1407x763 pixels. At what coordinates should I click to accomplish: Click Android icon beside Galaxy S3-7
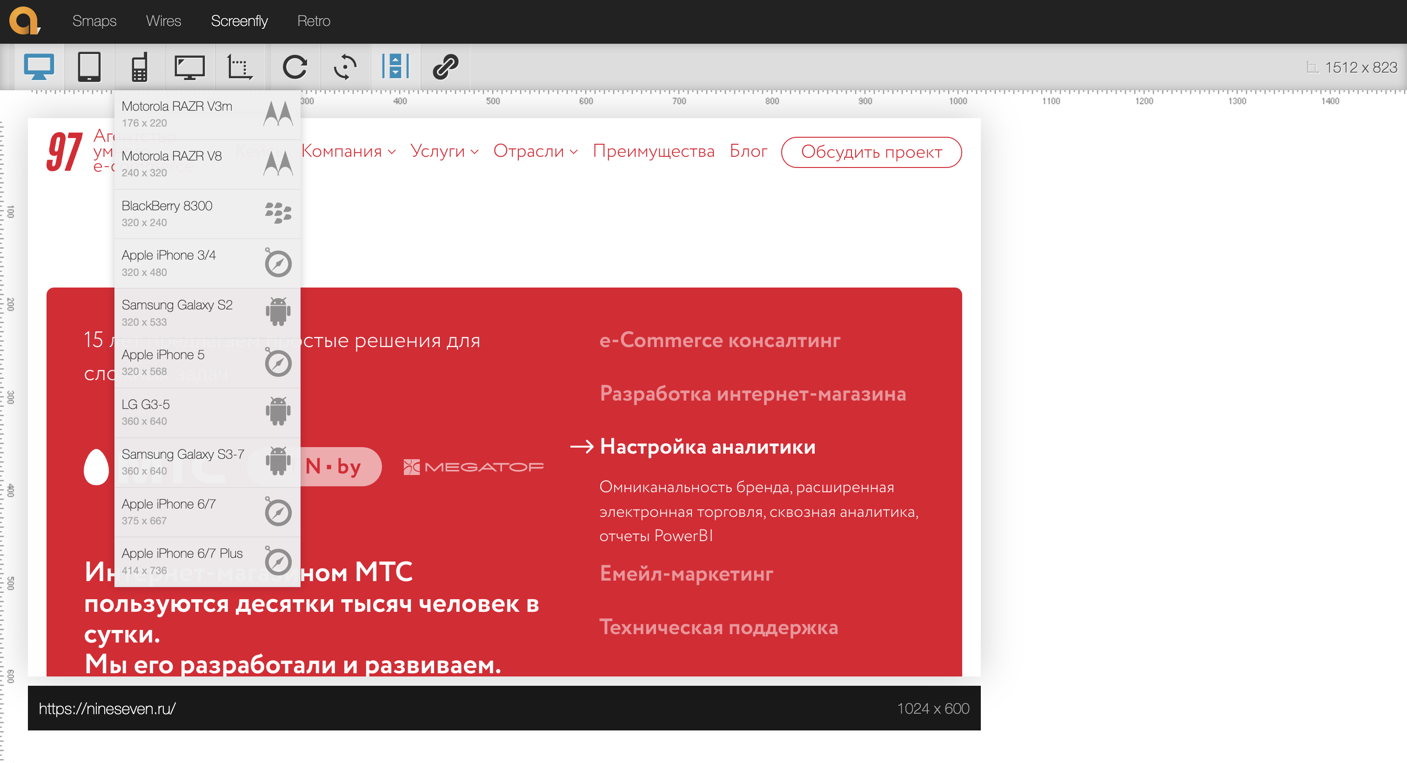pos(278,461)
